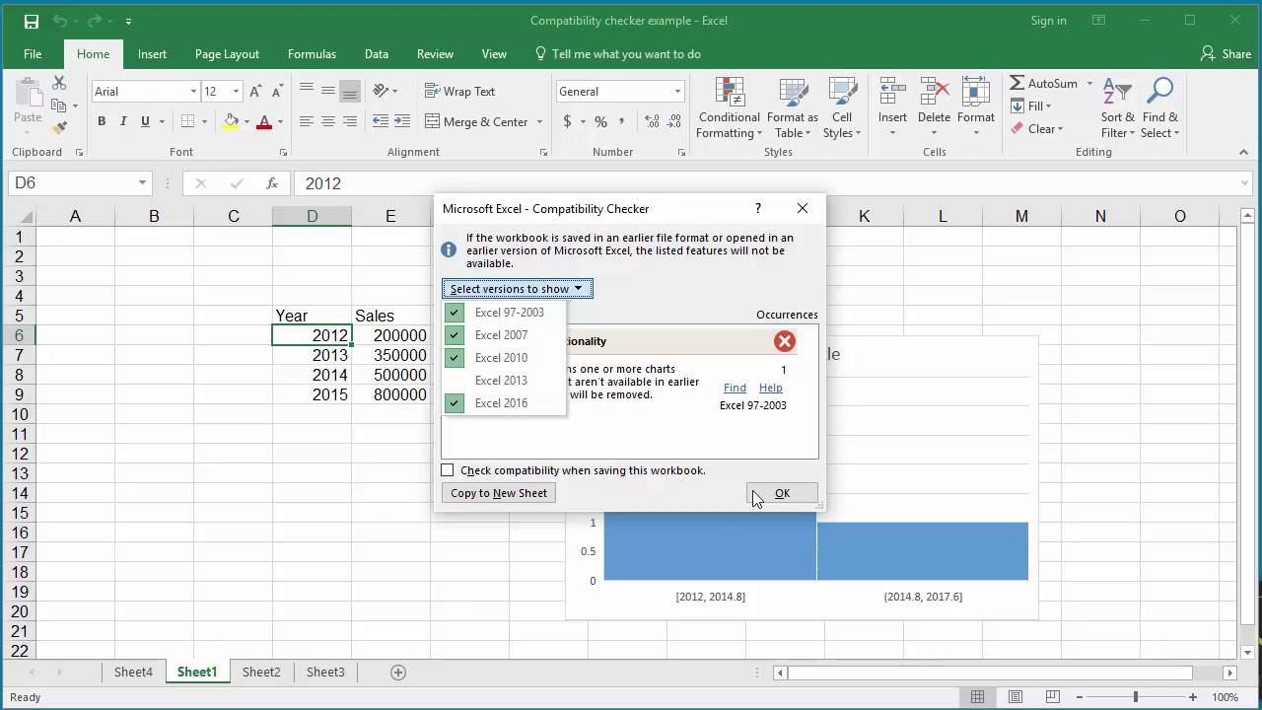Toggle Italic formatting

coord(123,121)
